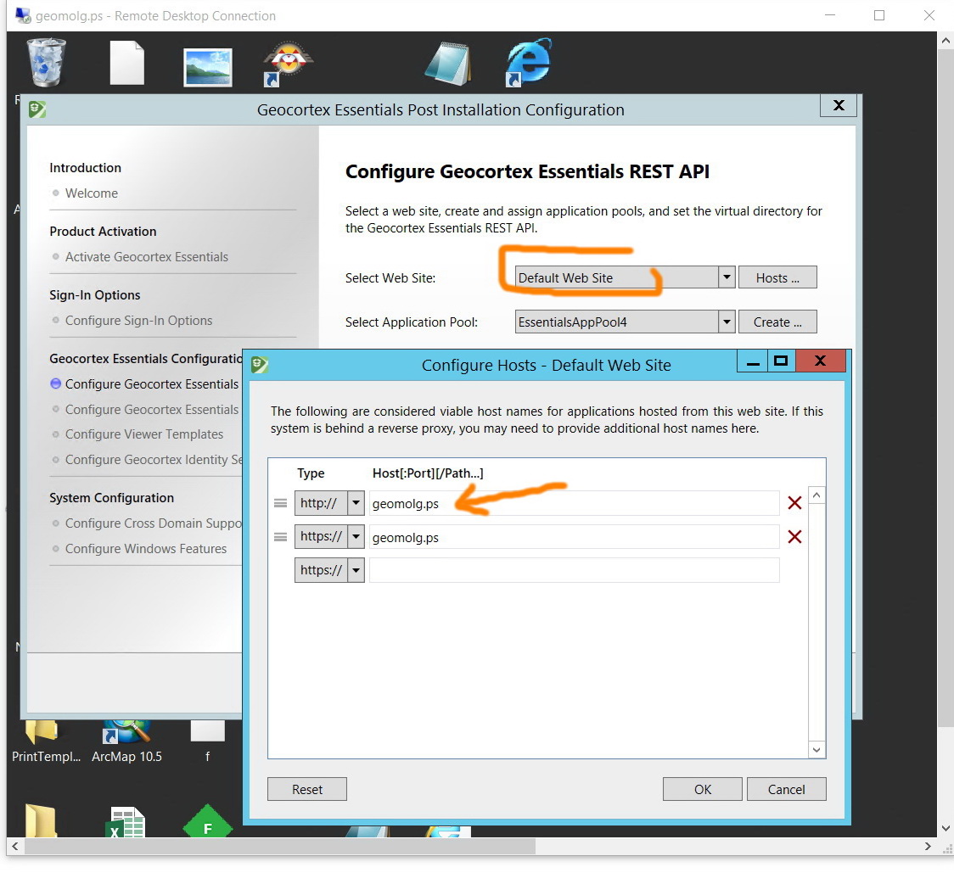Viewport: 954px width, 873px height.
Task: Click second host field with https geomolg.ps
Action: pos(574,537)
